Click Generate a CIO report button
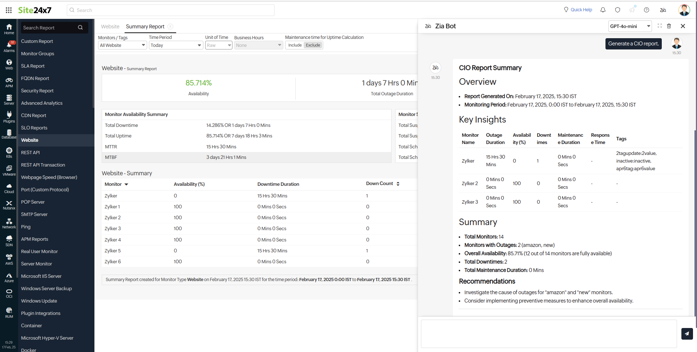Viewport: 697px width, 352px height. (633, 44)
